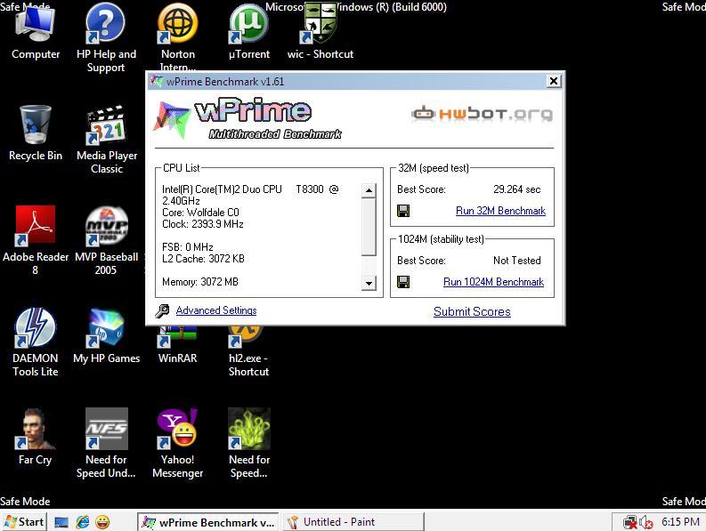Image resolution: width=706 pixels, height=531 pixels.
Task: Show desktop from quick launch
Action: (x=61, y=522)
